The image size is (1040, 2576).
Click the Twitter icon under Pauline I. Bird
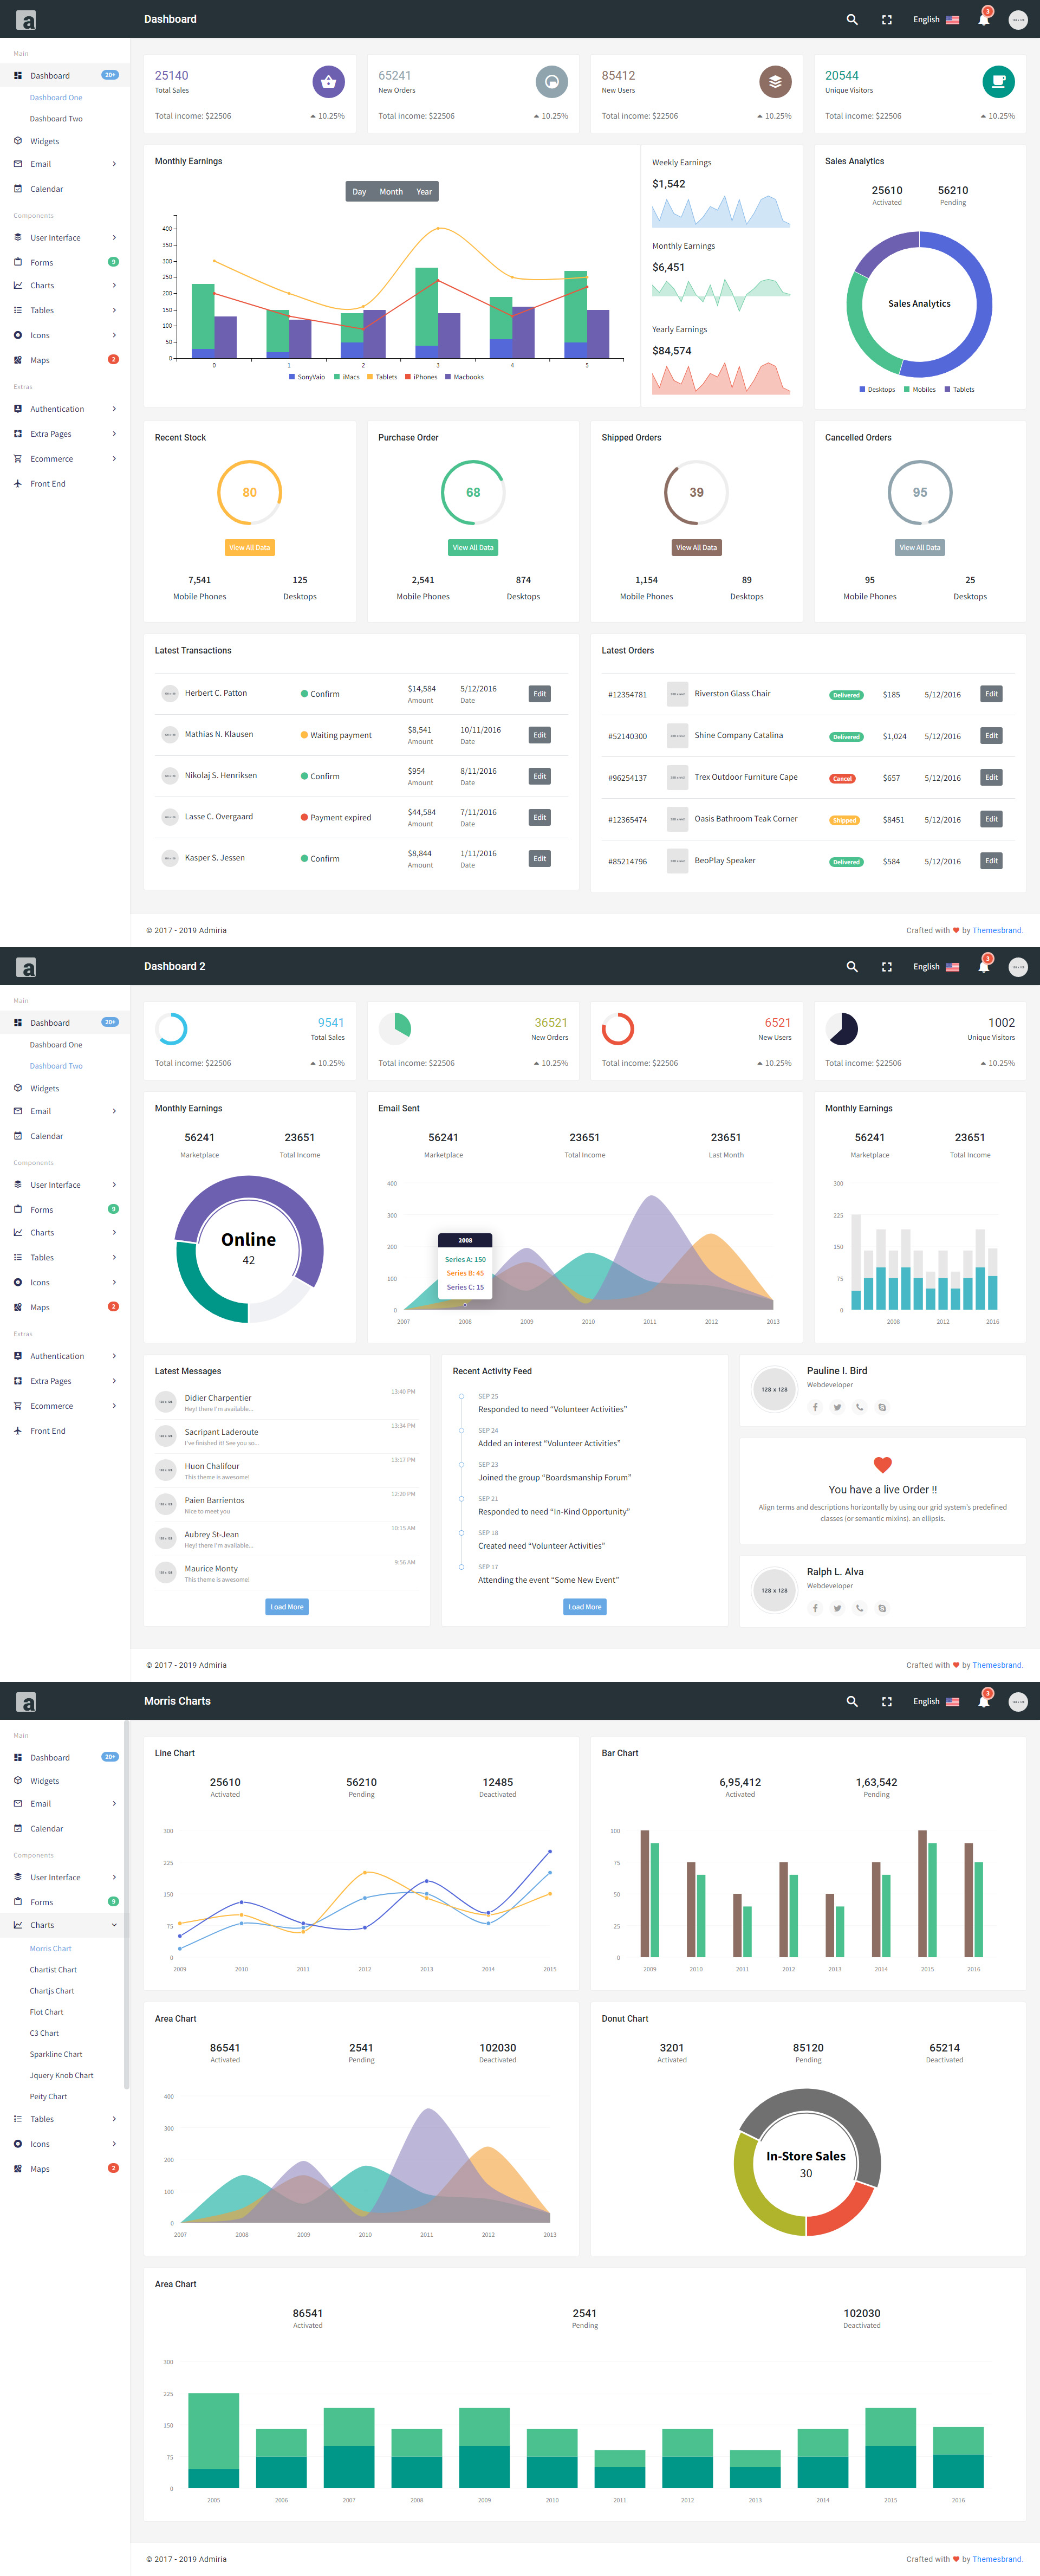[x=837, y=1407]
